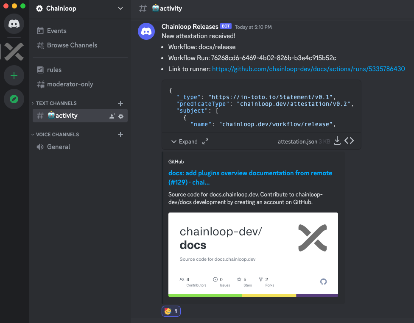
Task: Open activity channel settings gear icon
Action: (x=121, y=116)
